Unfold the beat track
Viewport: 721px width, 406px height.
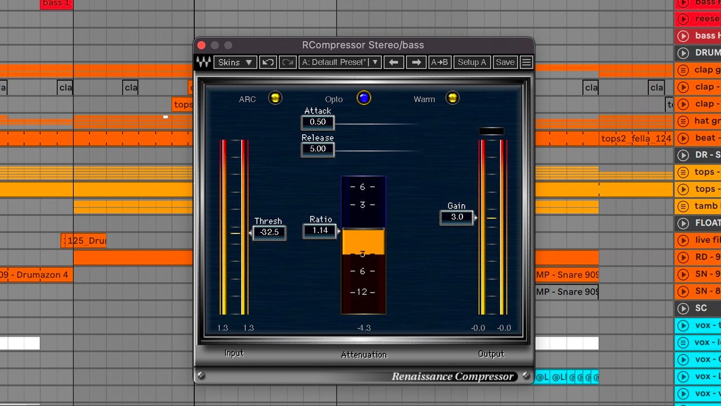click(683, 138)
